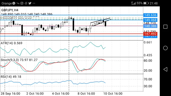The image size is (171, 96).
Task: Tap the 148.710 price scale value
Action: [150, 23]
